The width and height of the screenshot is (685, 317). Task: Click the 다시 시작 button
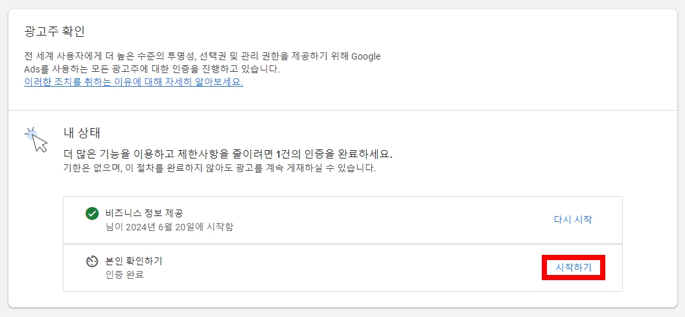click(x=573, y=219)
